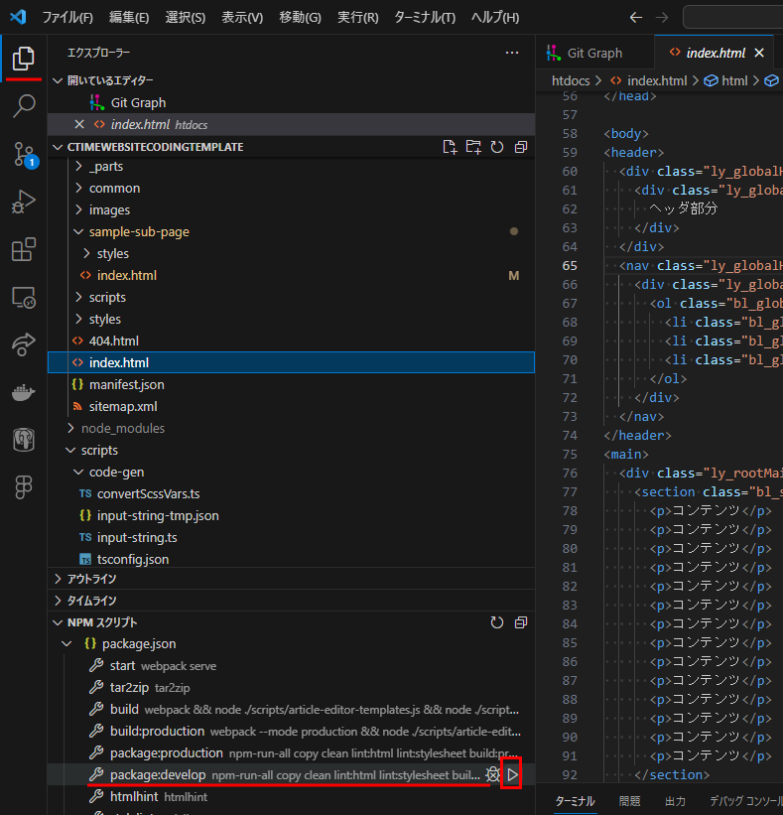
Task: Select Git Graph in open editors list
Action: [x=291, y=102]
